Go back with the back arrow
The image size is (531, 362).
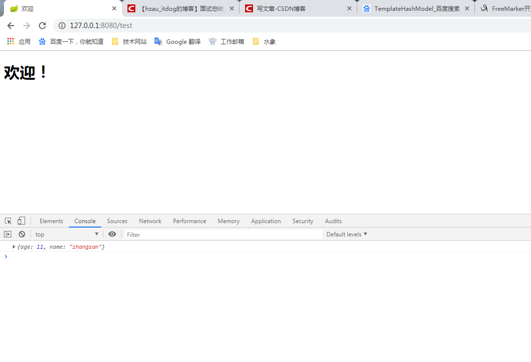[10, 26]
